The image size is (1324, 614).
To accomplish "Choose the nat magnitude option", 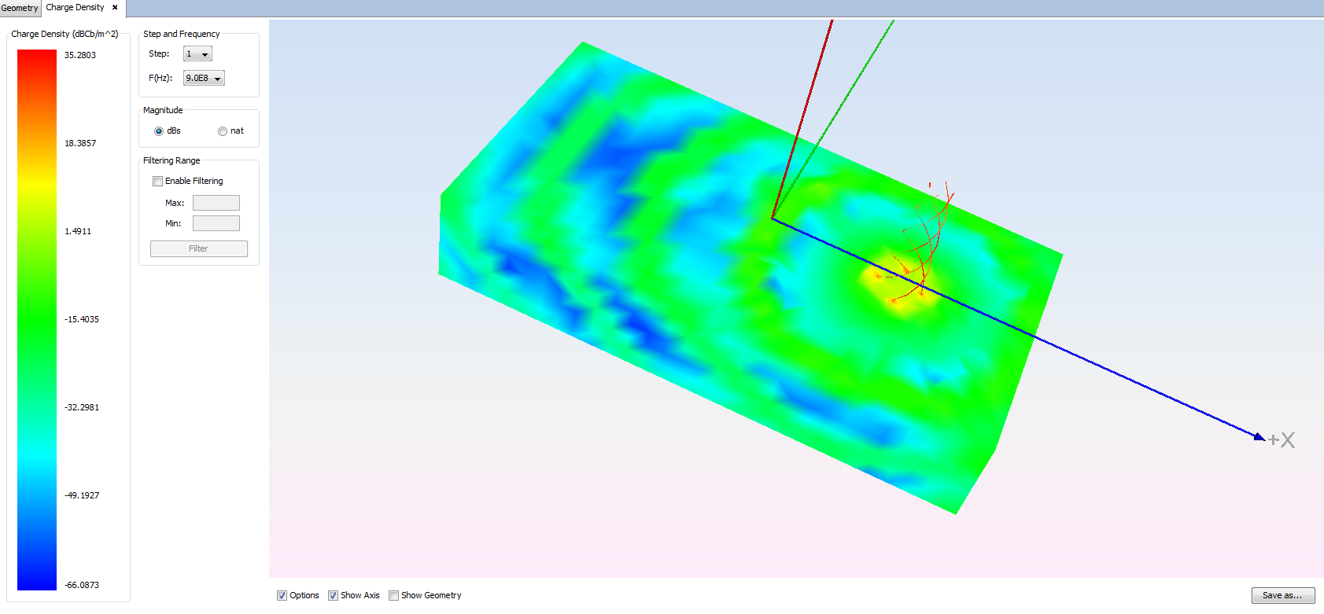I will [223, 131].
